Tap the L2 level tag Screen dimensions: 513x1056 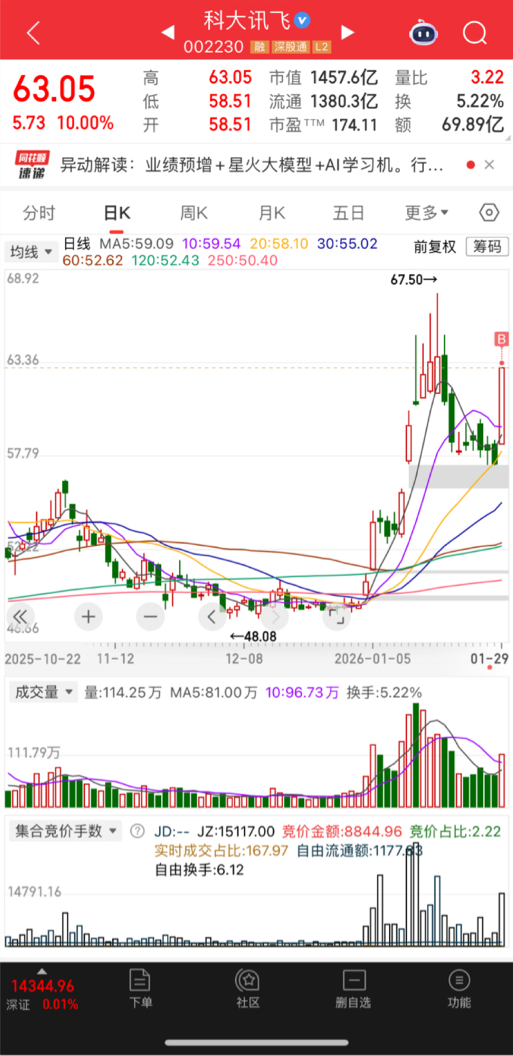click(322, 47)
